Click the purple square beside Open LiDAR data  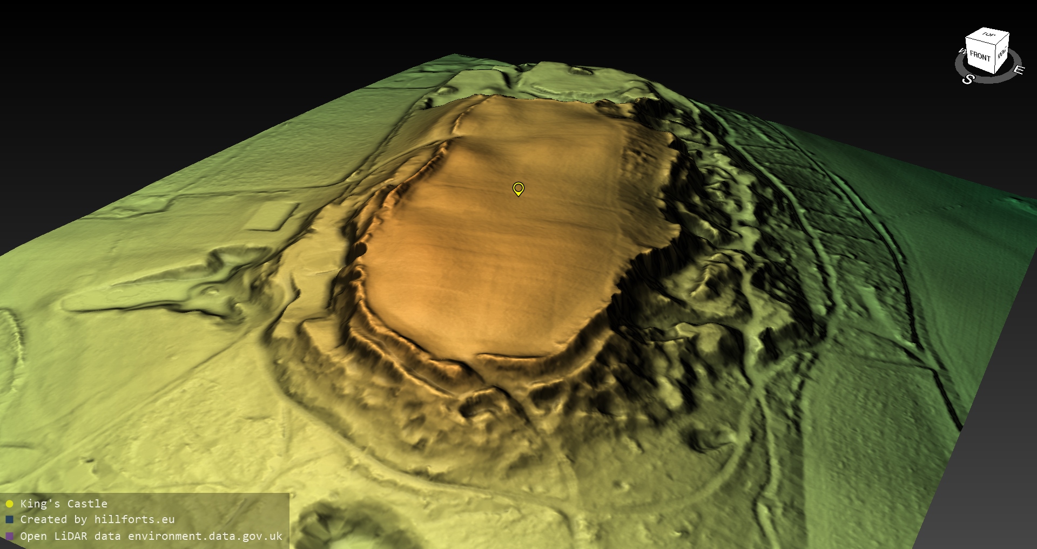(x=9, y=536)
